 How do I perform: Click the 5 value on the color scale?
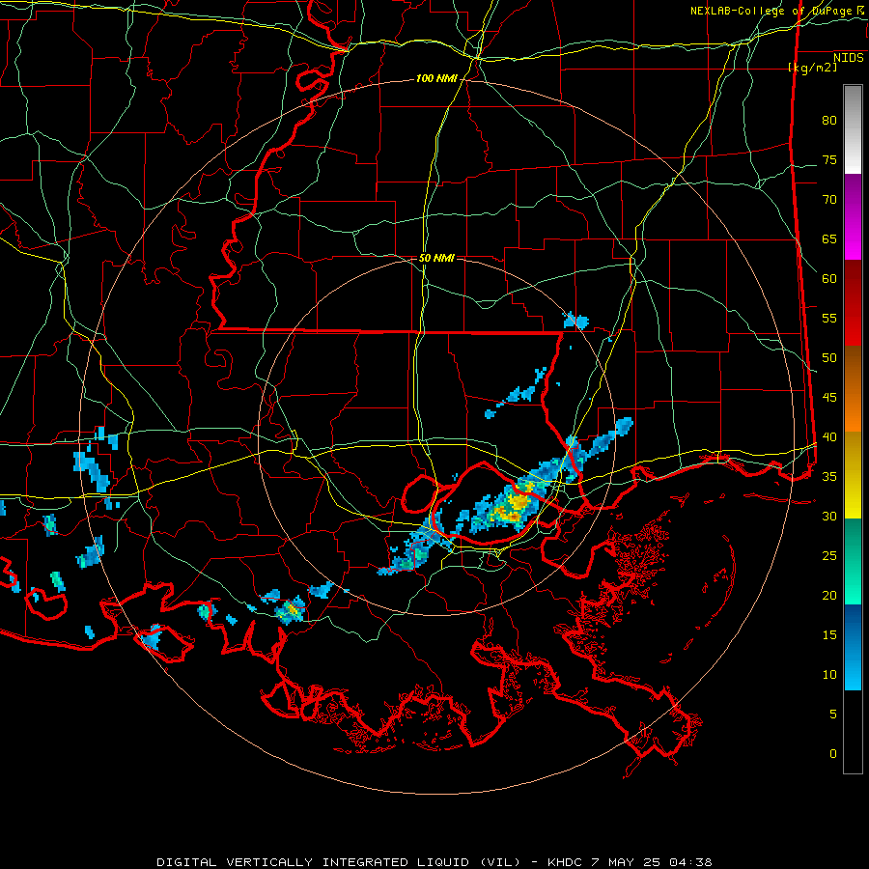833,715
